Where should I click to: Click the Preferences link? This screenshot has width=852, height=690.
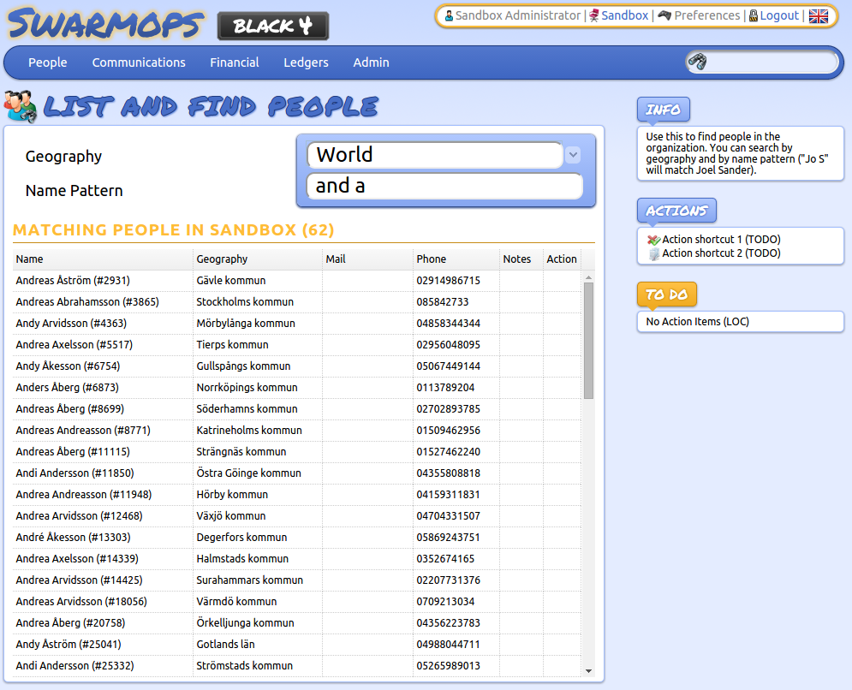[x=707, y=15]
